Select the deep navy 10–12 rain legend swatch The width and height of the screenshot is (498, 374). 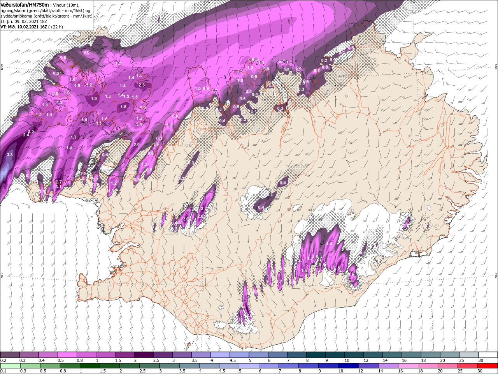pos(348,366)
